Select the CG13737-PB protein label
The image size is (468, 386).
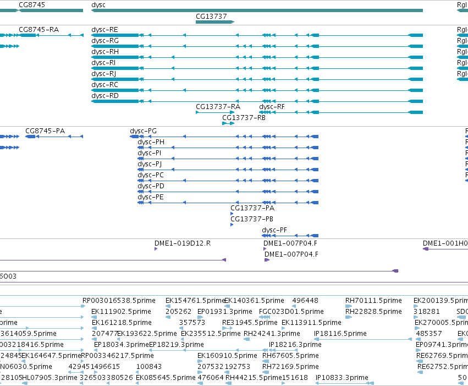(x=252, y=219)
